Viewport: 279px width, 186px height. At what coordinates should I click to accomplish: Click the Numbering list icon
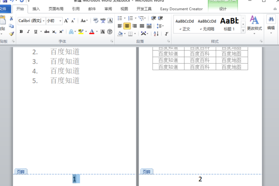(x=130, y=18)
